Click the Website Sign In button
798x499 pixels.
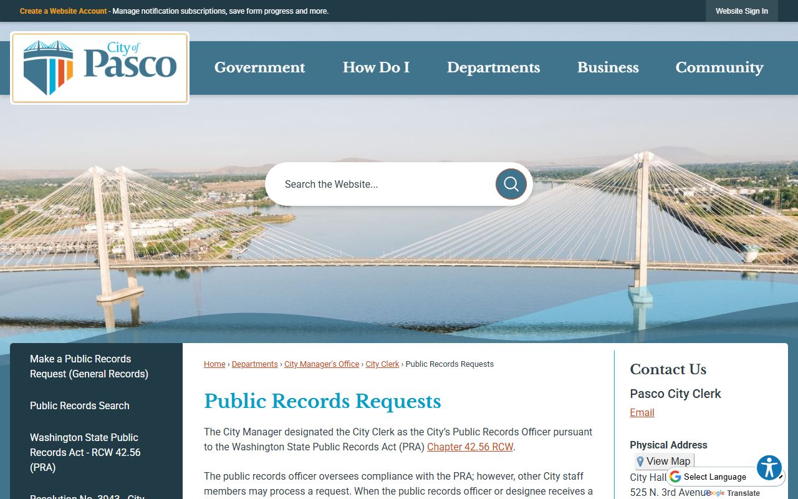[x=742, y=11]
